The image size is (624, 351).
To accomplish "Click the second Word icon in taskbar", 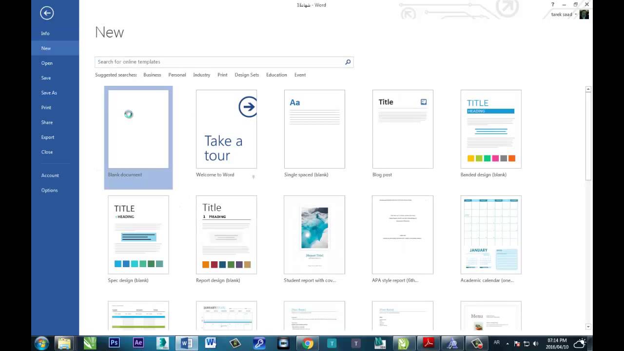I will [x=211, y=343].
